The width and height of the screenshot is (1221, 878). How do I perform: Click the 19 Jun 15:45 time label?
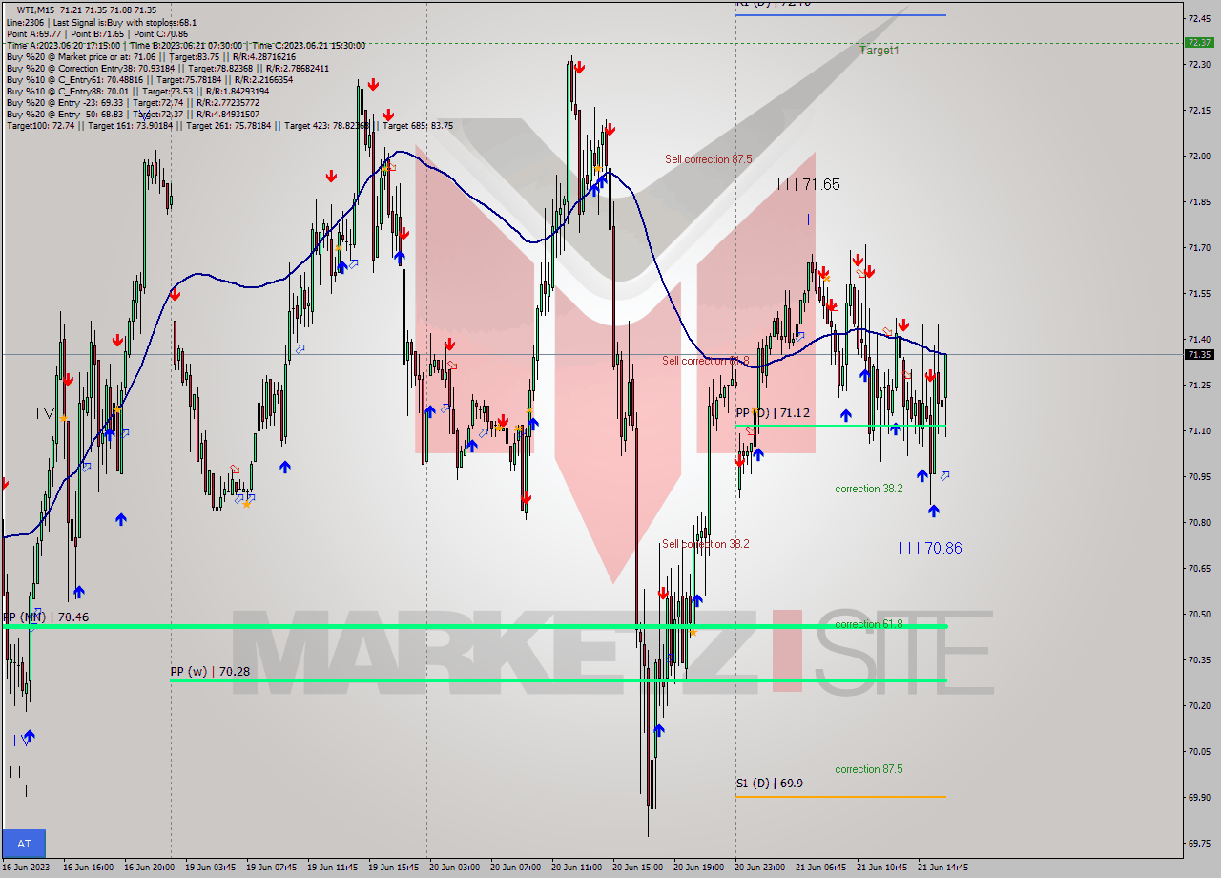coord(393,868)
